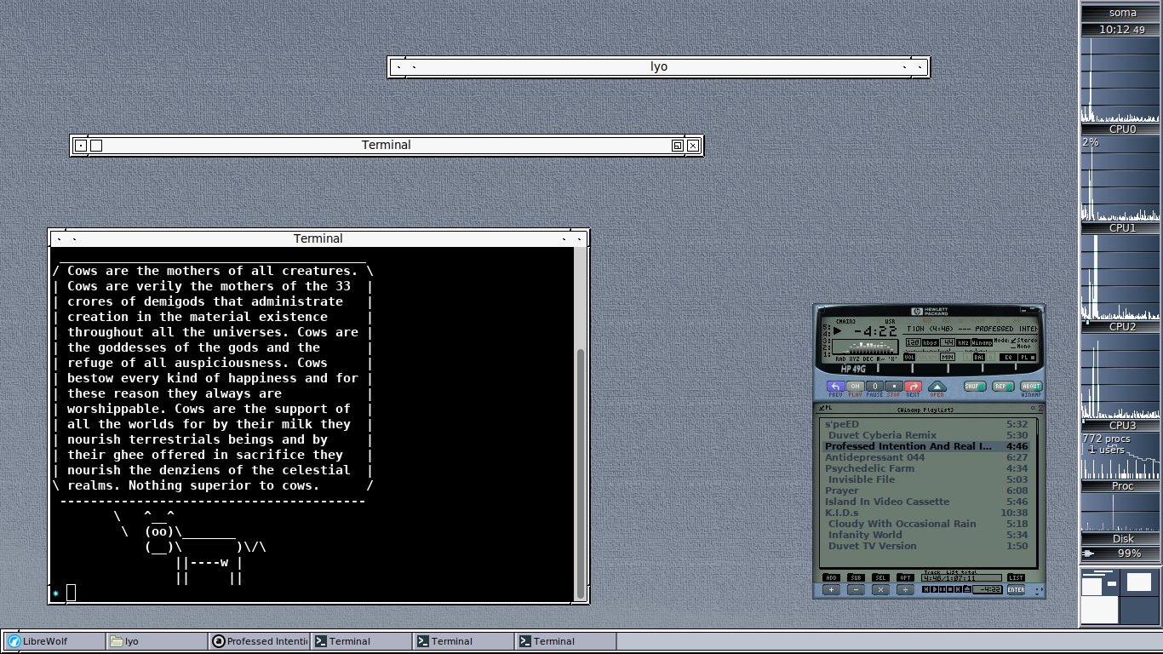Screen dimensions: 1163x654
Task: Go to previous track with PREV button
Action: click(836, 387)
